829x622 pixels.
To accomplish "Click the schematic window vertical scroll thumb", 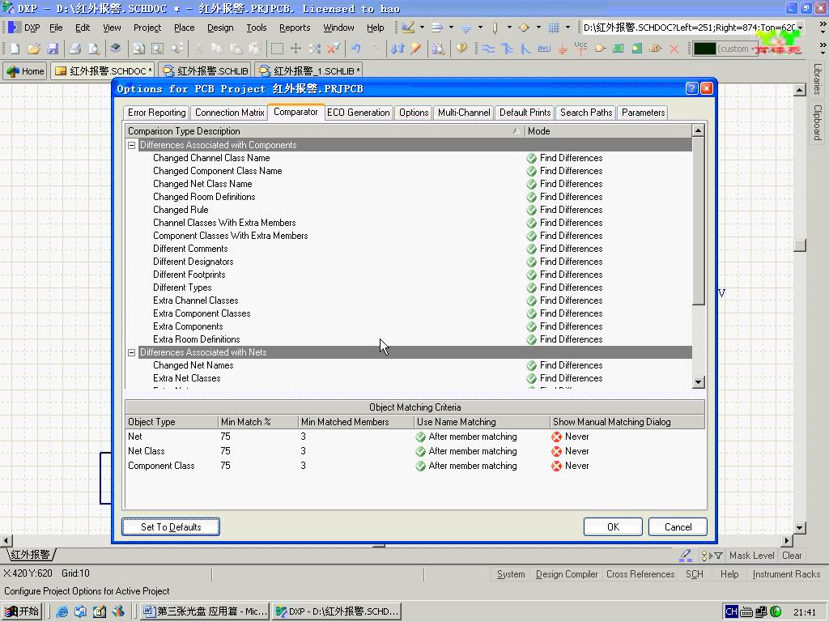I will tap(800, 245).
